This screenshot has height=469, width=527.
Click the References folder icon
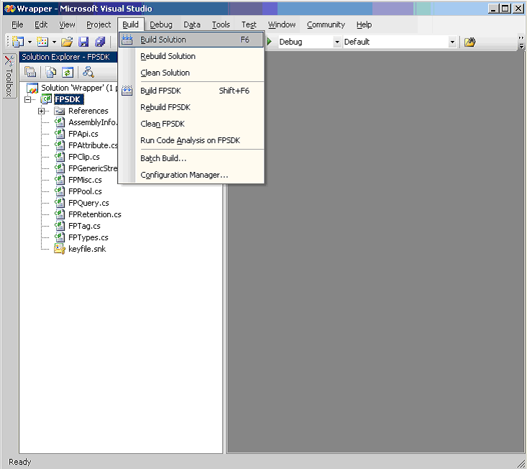pyautogui.click(x=60, y=111)
